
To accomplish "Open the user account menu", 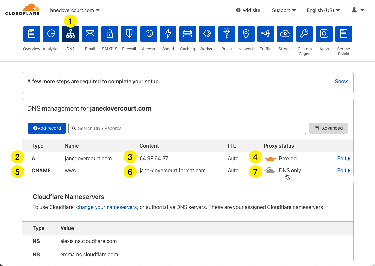I will tap(358, 10).
